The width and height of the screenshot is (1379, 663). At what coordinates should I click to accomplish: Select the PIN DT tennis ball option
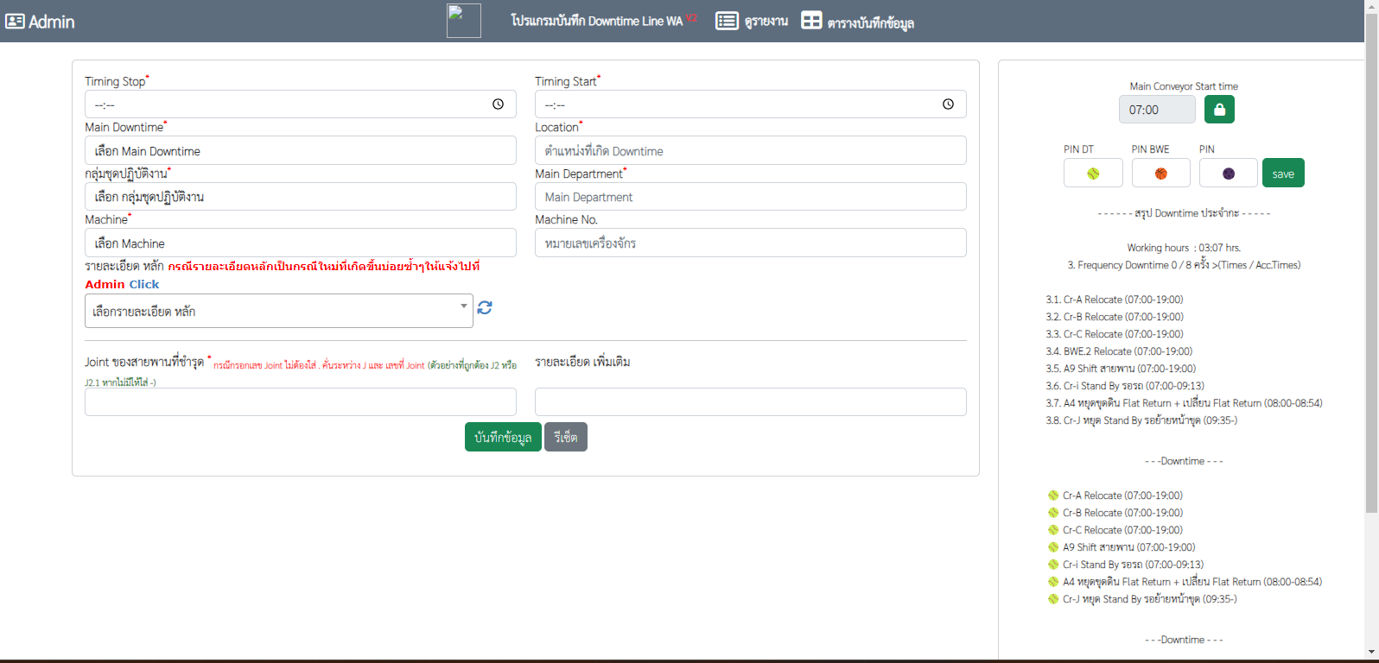click(1093, 174)
